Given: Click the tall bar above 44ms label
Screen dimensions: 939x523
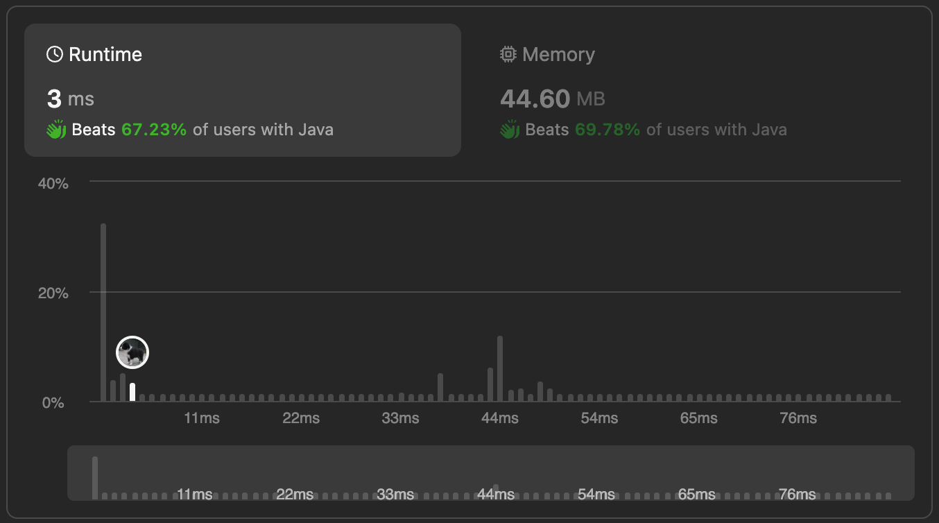Looking at the screenshot, I should [500, 368].
